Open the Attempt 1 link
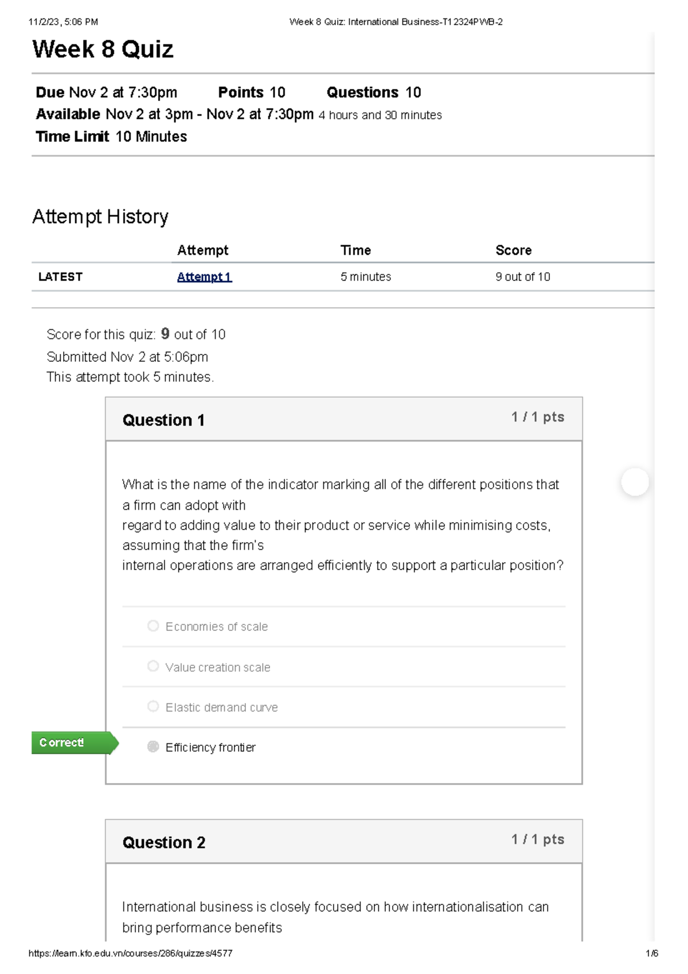Screen dimensions: 688x974 [204, 277]
